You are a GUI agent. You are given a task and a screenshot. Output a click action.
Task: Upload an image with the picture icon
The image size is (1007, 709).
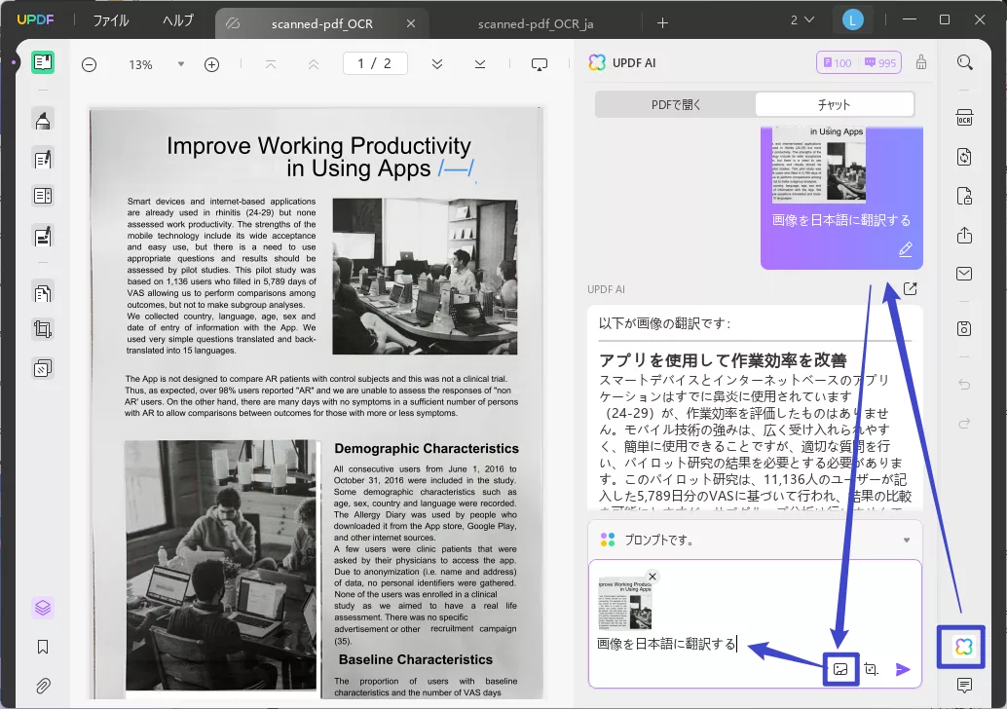click(840, 669)
